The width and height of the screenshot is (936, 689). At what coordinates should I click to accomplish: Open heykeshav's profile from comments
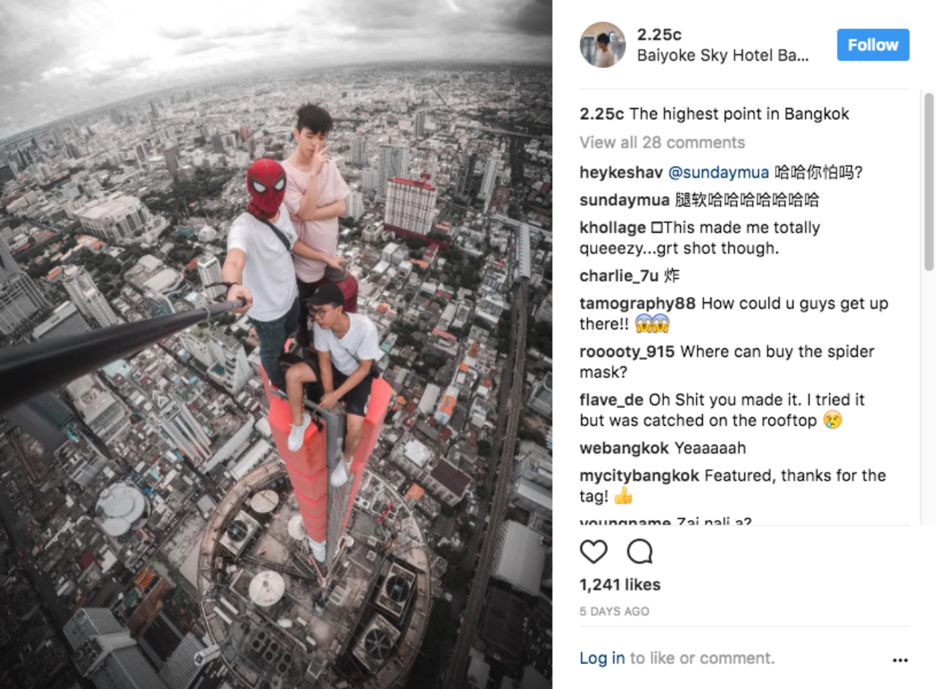click(x=621, y=173)
